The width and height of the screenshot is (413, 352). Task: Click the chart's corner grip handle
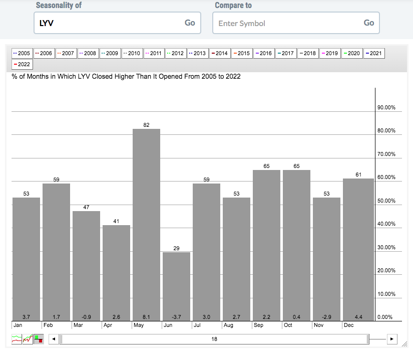pyautogui.click(x=404, y=343)
